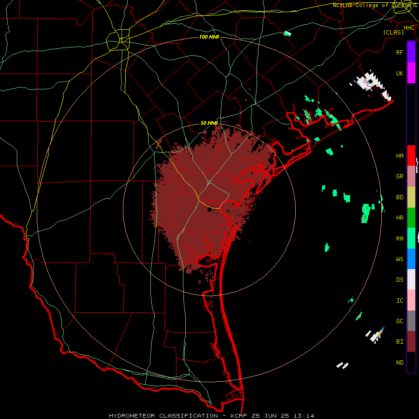Image resolution: width=419 pixels, height=419 pixels.
Task: Select the GC gray legend swatch
Action: click(411, 321)
